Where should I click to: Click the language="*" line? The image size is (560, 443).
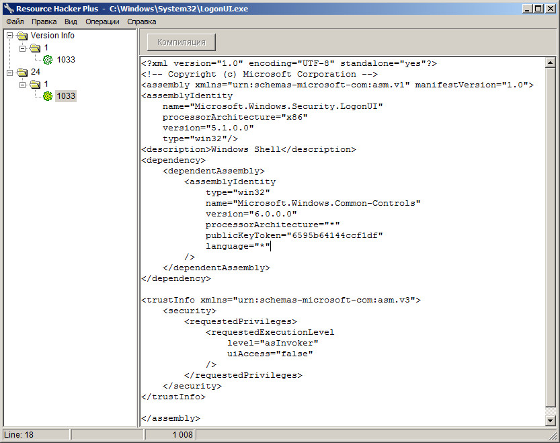(238, 246)
